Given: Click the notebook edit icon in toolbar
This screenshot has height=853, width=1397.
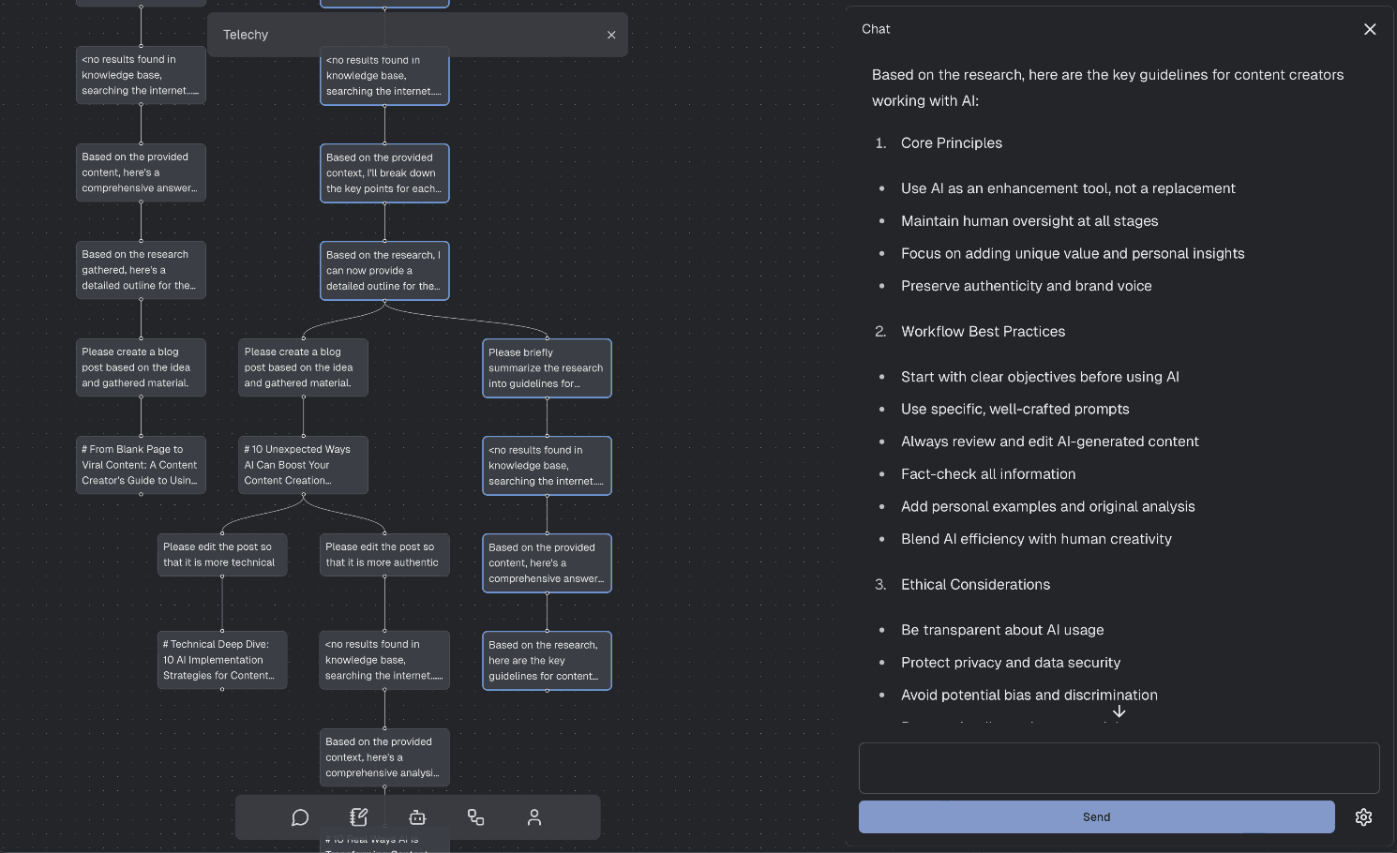Looking at the screenshot, I should [x=358, y=817].
